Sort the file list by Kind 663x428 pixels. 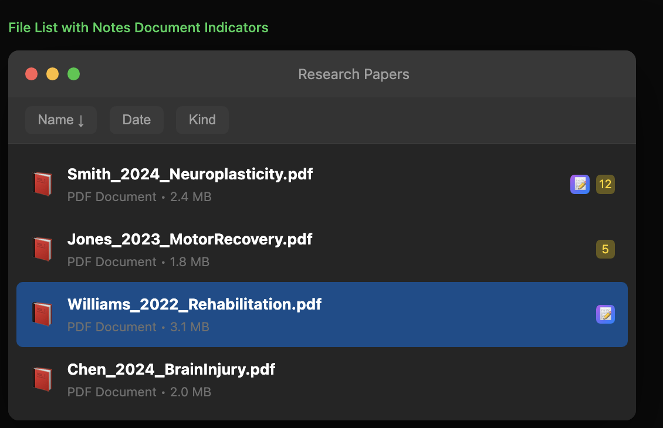click(202, 120)
